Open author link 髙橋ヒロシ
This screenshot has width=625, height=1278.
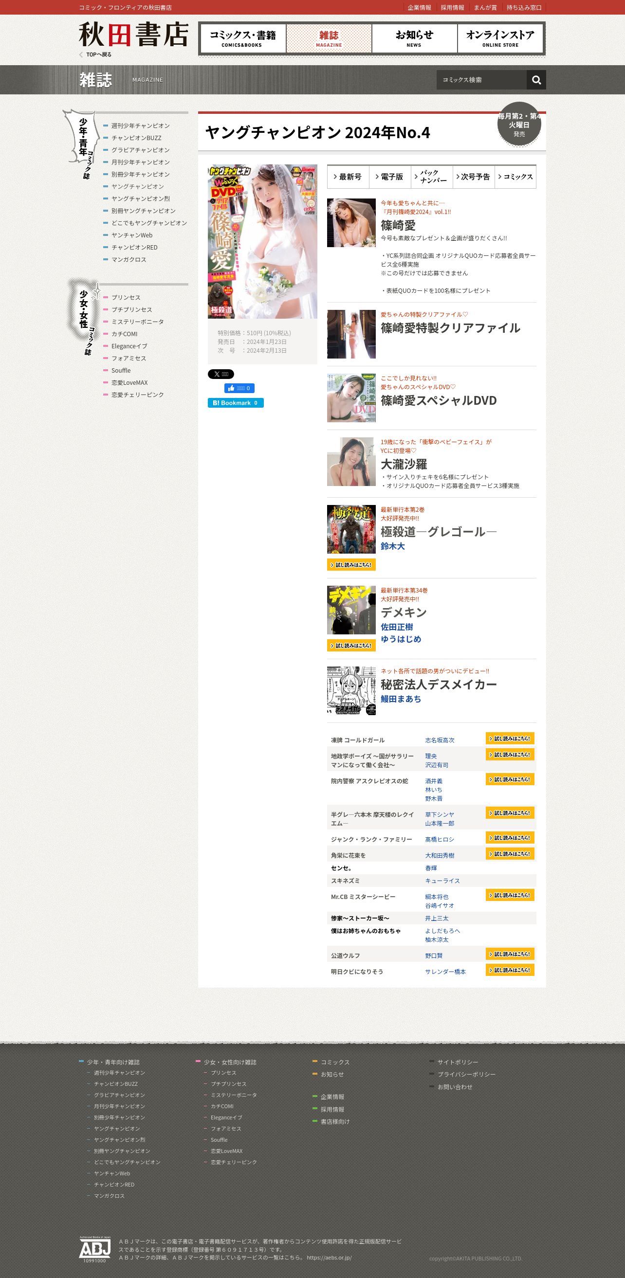(x=440, y=839)
